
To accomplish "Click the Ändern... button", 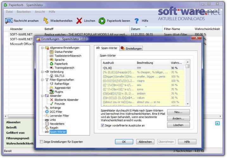I will 178,118.
